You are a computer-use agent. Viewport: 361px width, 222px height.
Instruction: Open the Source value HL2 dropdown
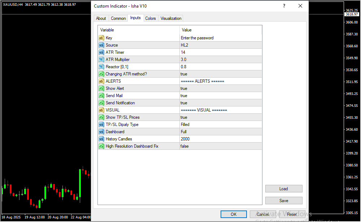click(x=220, y=45)
